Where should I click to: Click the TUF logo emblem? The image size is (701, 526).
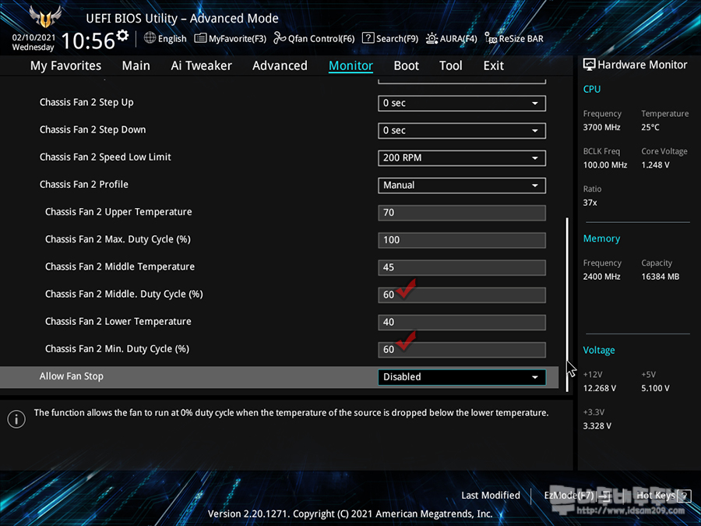click(45, 17)
